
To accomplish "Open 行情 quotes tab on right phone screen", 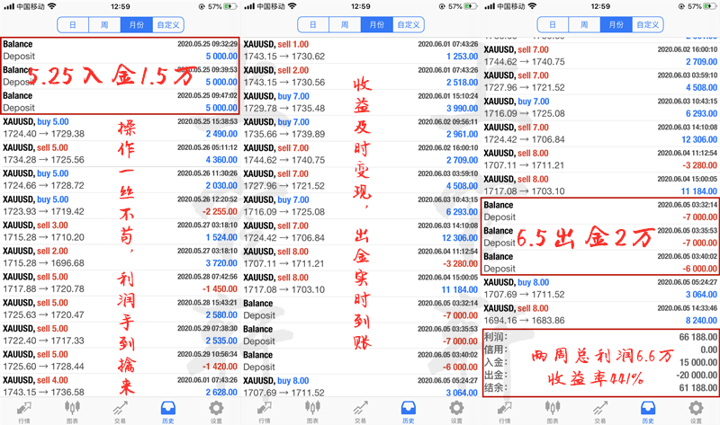I will (x=504, y=412).
